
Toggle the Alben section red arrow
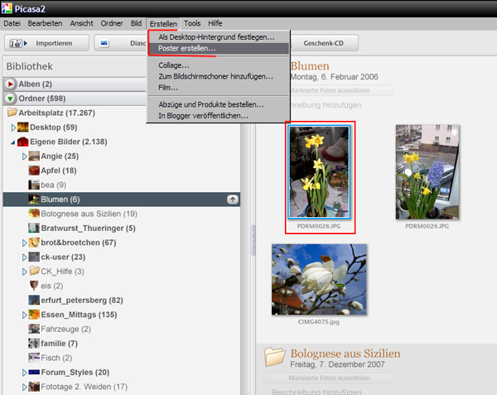pyautogui.click(x=10, y=84)
